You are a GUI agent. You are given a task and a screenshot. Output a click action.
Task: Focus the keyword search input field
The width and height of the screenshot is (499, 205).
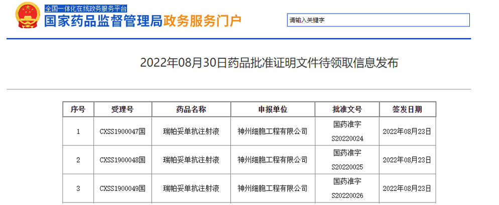tap(379, 20)
